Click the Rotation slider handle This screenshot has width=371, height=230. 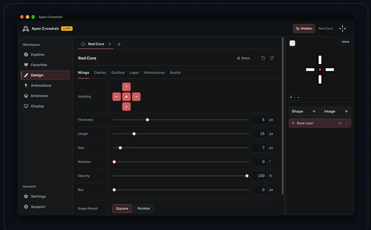coord(114,162)
